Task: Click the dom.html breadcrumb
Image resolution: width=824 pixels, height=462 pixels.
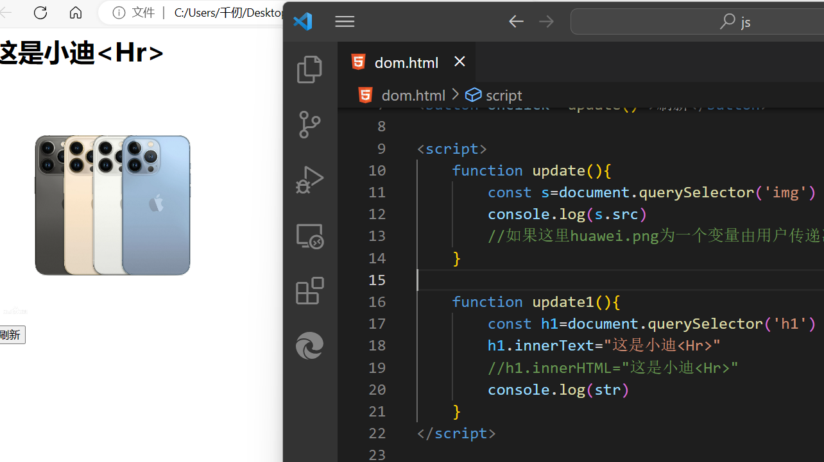Action: pyautogui.click(x=413, y=95)
